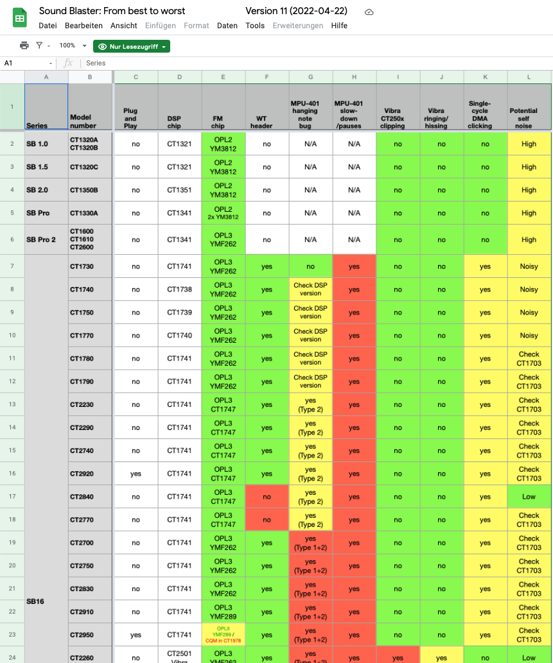Click the yes (Type 1+2) cell in CT2700 row
553x663 pixels.
311,542
